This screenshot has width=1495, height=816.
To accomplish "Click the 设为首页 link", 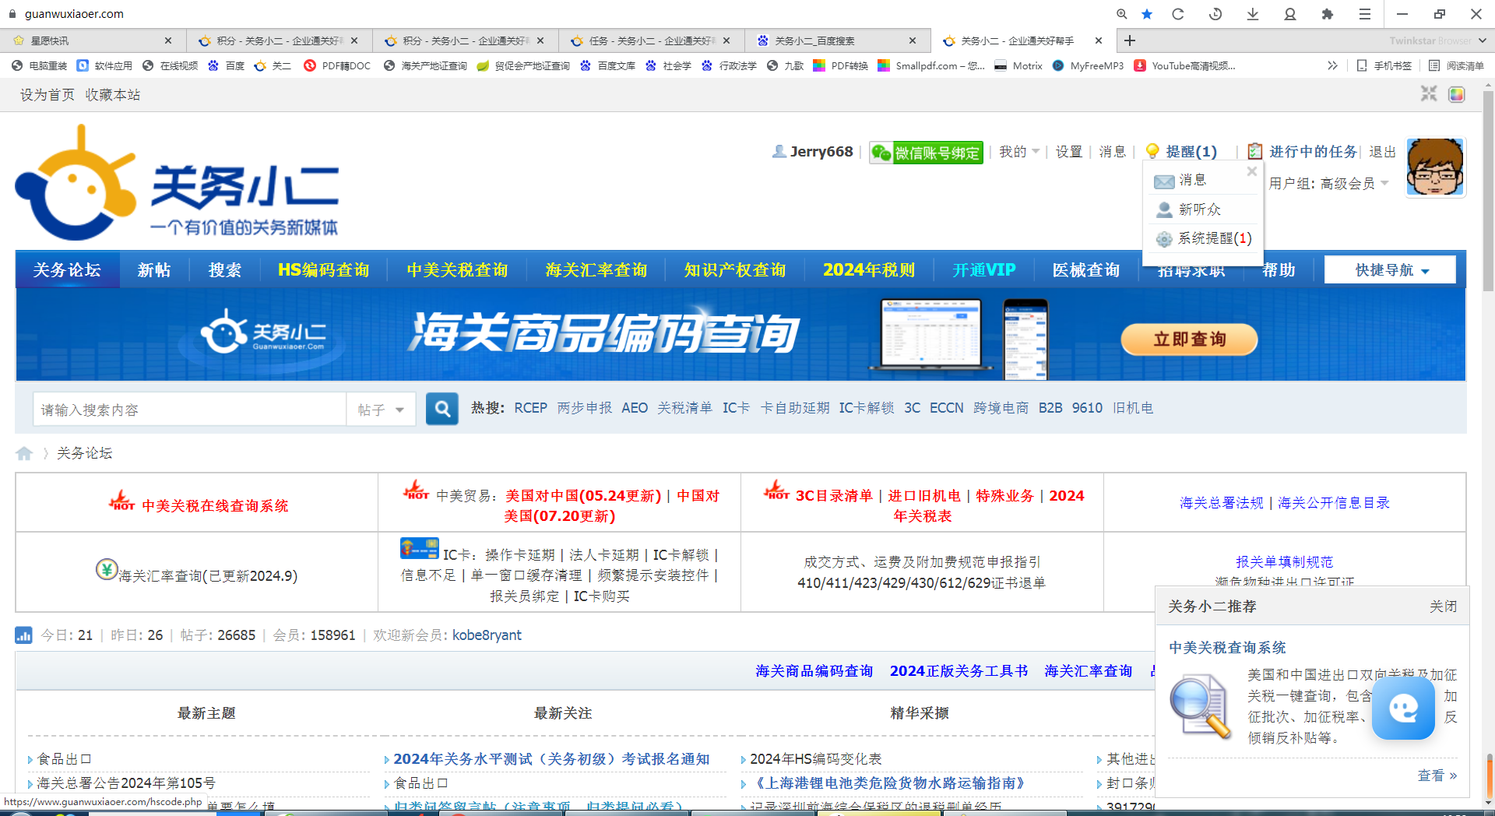I will tap(47, 94).
